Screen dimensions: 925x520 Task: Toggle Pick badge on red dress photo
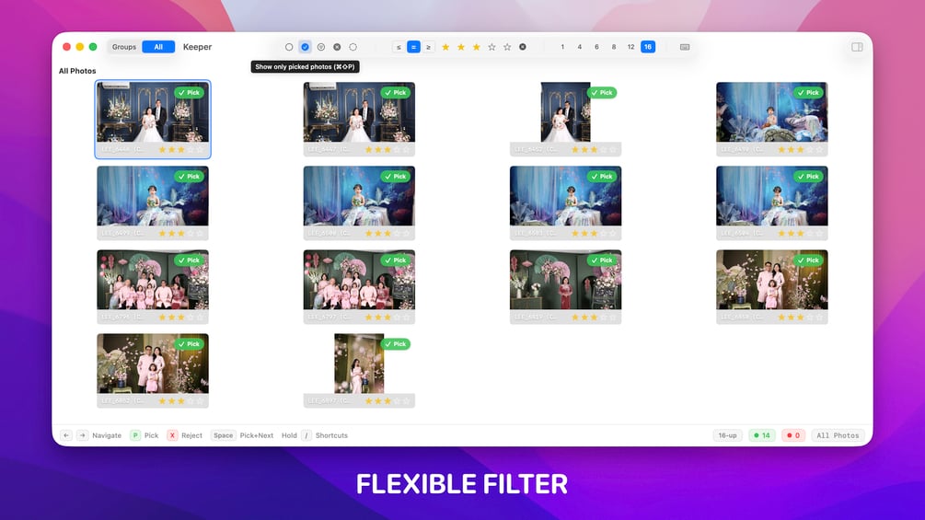point(602,260)
